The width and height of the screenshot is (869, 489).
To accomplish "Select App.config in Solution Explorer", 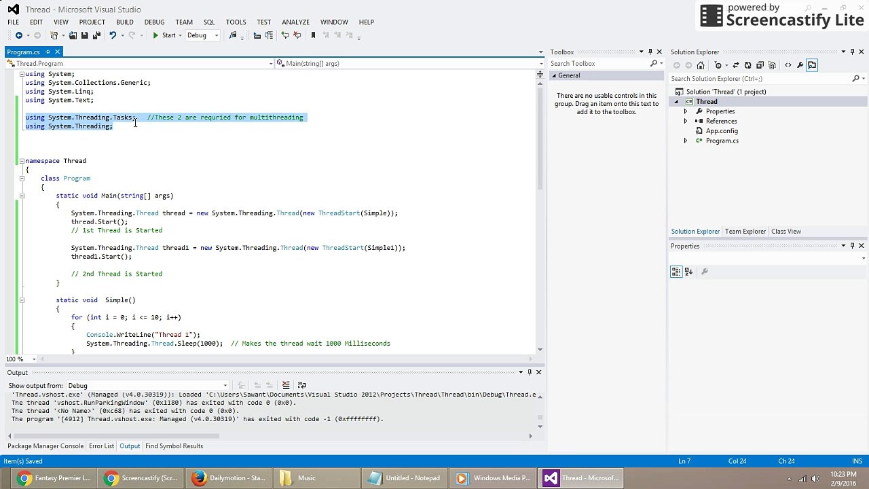I will point(721,131).
